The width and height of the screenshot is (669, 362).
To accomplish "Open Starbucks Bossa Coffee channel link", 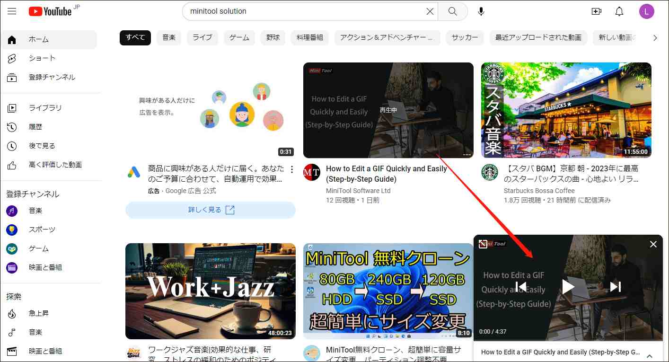I will [x=539, y=191].
